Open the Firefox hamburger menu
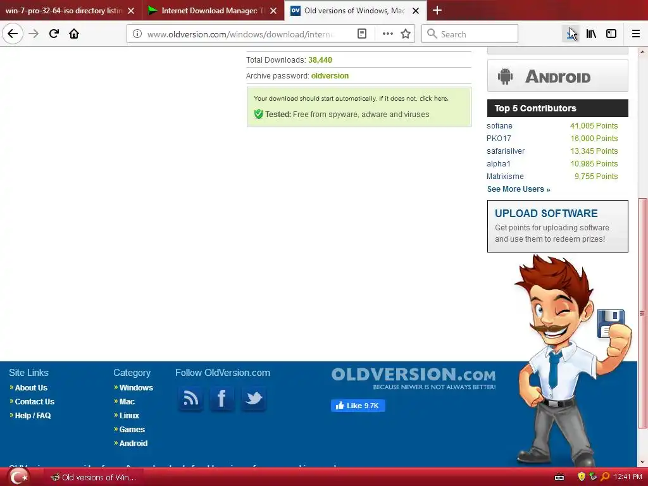The height and width of the screenshot is (486, 648). pos(636,34)
